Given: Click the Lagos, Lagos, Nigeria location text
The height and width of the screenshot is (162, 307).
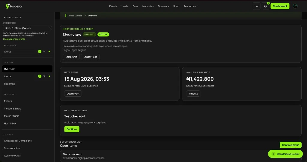Looking at the screenshot, I should [x=74, y=50].
